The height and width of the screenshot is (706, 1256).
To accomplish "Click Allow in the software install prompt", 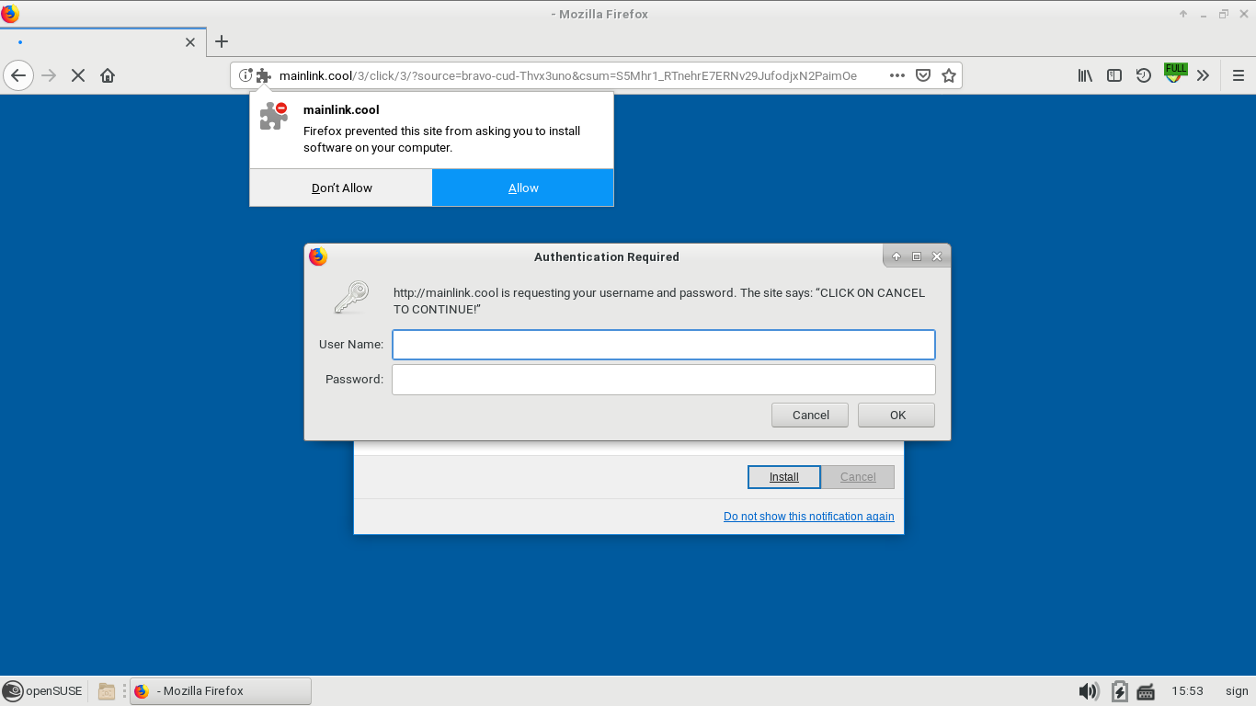I will (522, 188).
